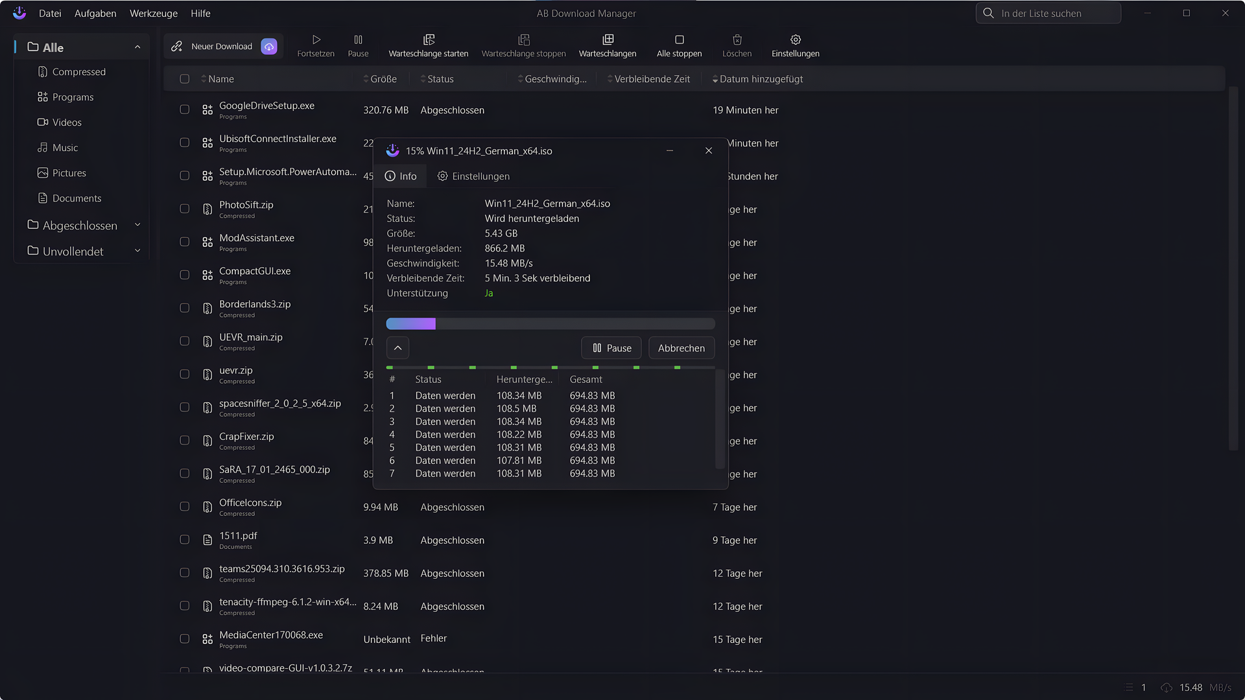1245x700 pixels.
Task: Click the GoogleDriveSetup.exe file type icon
Action: tap(207, 110)
